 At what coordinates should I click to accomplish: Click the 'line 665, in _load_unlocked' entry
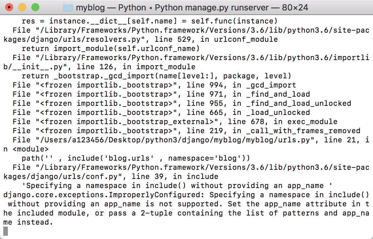[248, 113]
